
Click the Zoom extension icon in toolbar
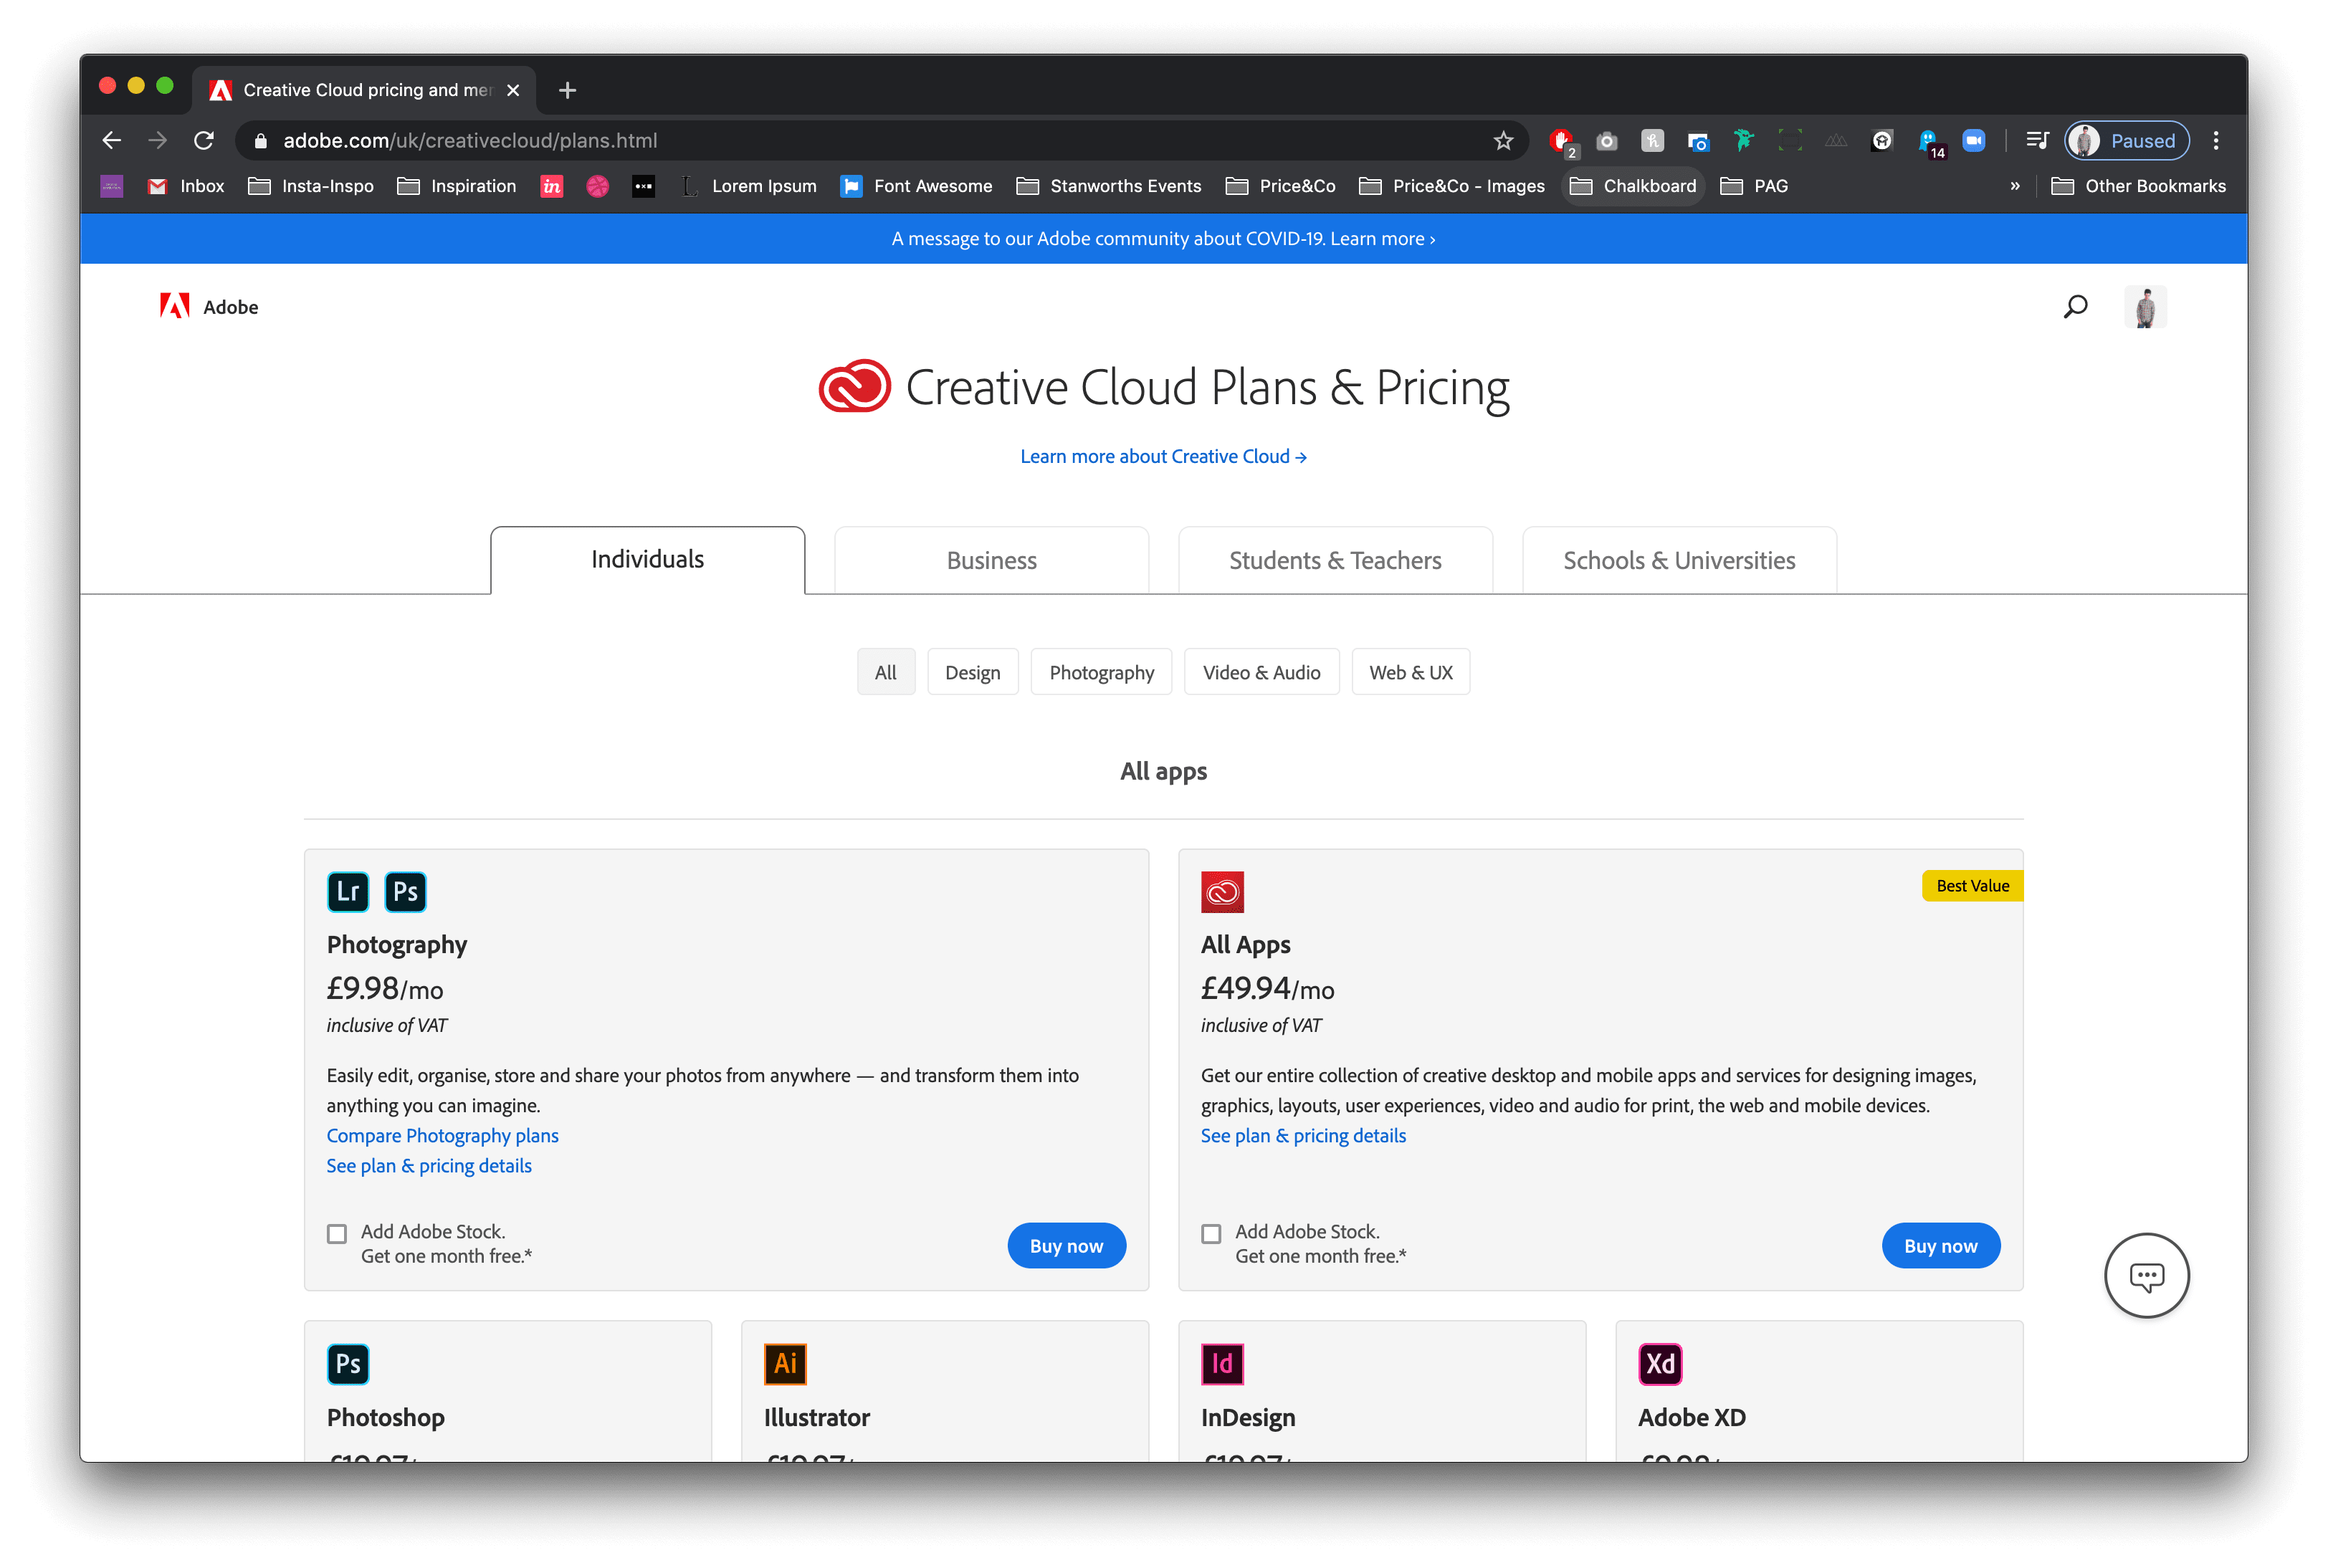coord(1973,141)
